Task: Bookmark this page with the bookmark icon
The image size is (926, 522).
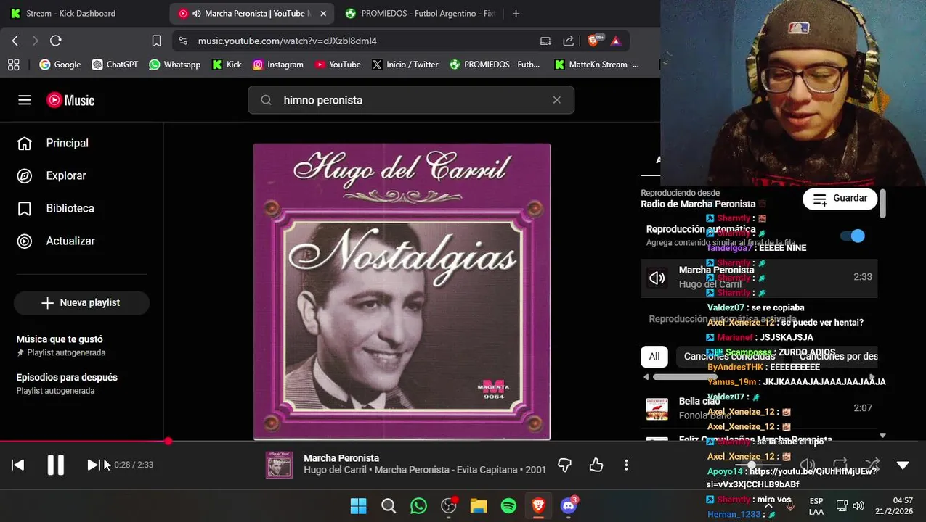Action: (x=156, y=41)
